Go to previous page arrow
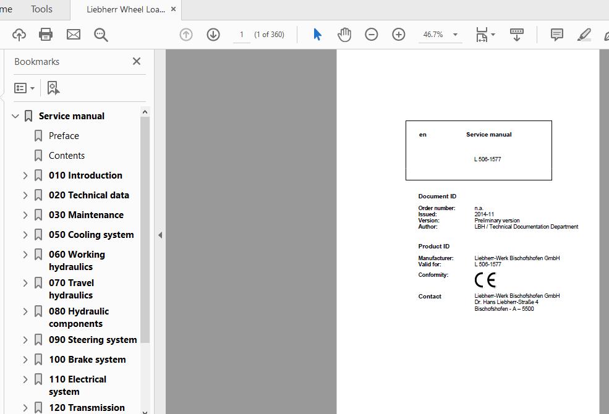Screen dimensions: 609x414 point(186,35)
